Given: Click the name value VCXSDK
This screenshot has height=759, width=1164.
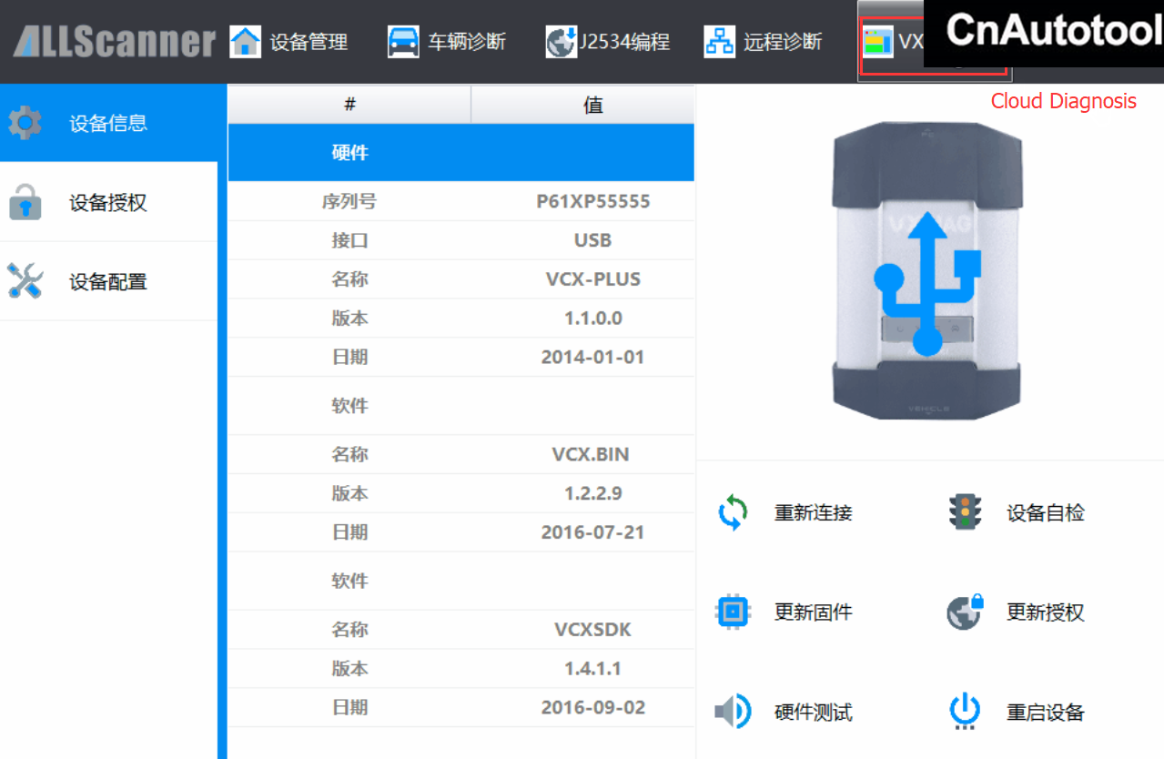Looking at the screenshot, I should tap(593, 629).
